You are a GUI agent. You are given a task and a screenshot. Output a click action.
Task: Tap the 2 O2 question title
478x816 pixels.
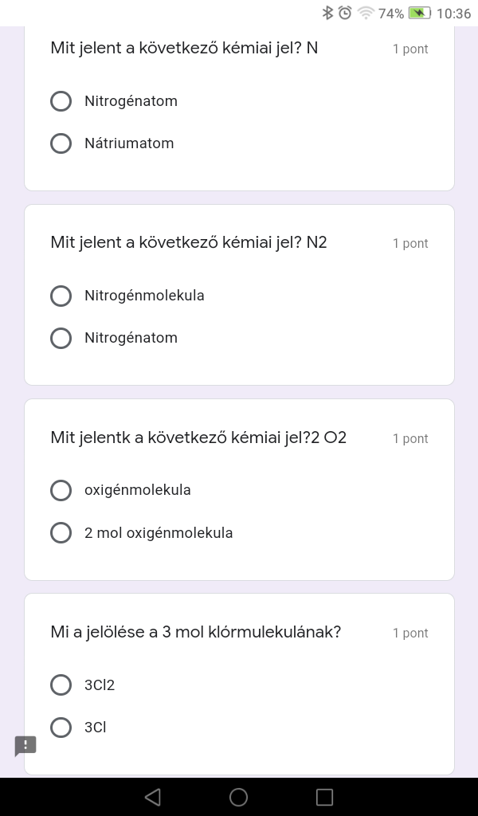(x=198, y=437)
